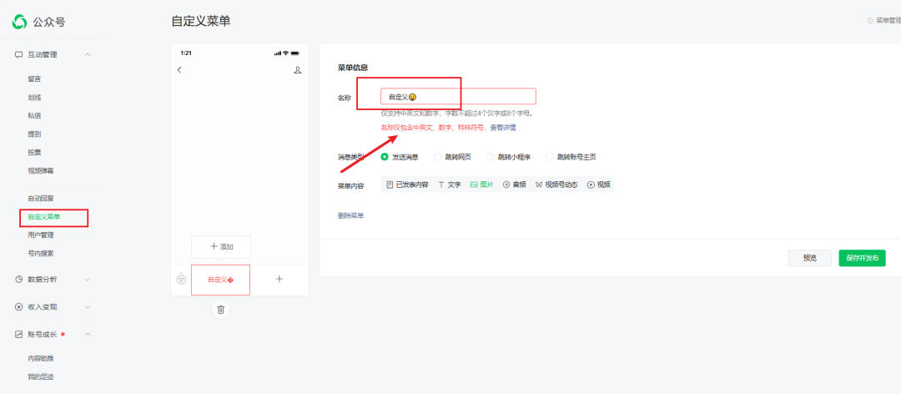
Task: Switch to the 图片 content tab
Action: (481, 184)
